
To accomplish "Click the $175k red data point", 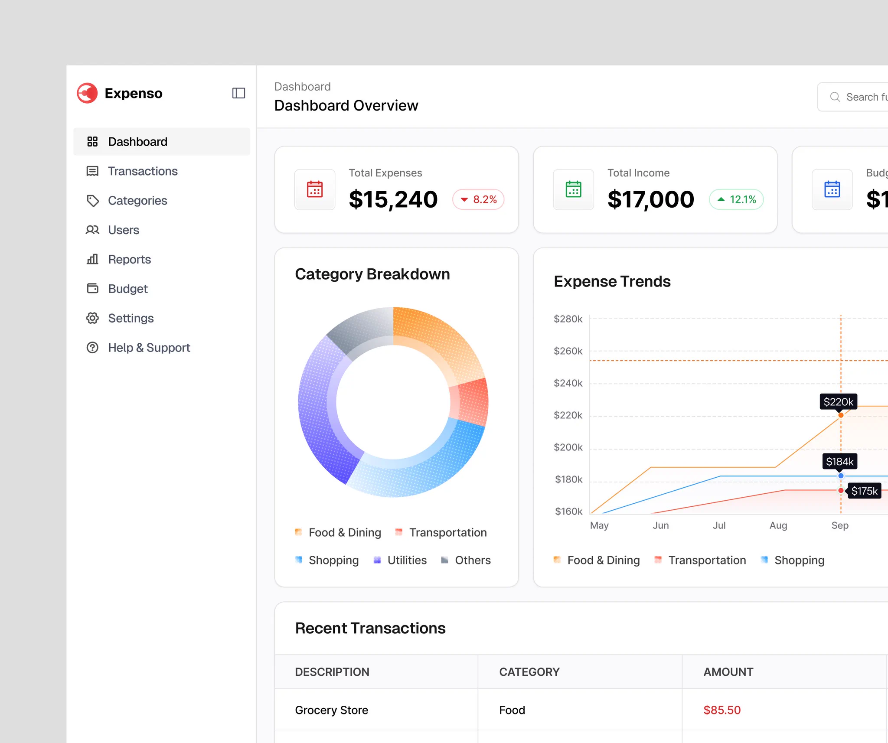I will [x=841, y=491].
